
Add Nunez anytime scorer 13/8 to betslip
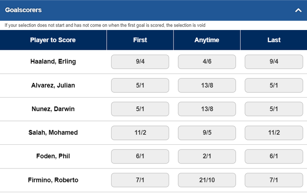point(207,109)
